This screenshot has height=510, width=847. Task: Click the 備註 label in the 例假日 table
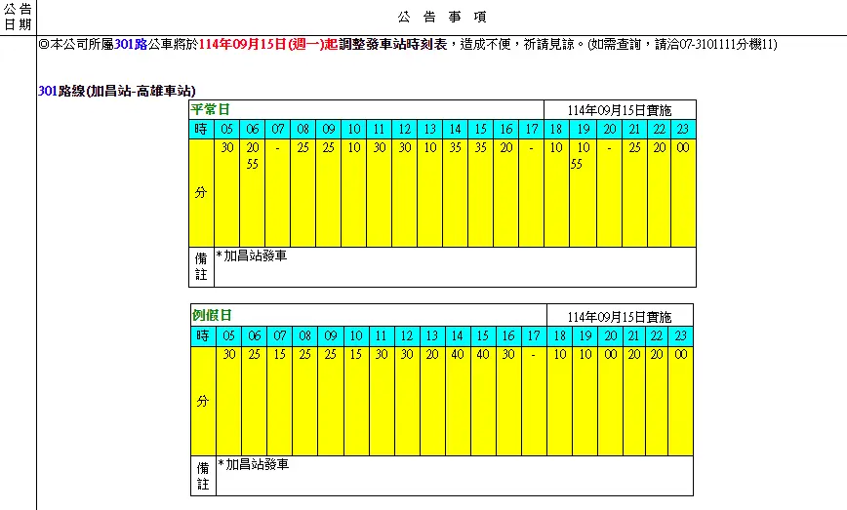[x=203, y=476]
